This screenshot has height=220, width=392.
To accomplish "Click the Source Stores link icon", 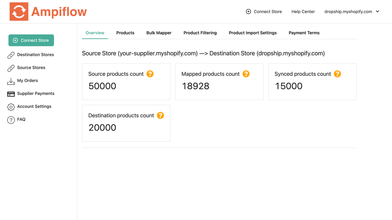I will pyautogui.click(x=11, y=68).
